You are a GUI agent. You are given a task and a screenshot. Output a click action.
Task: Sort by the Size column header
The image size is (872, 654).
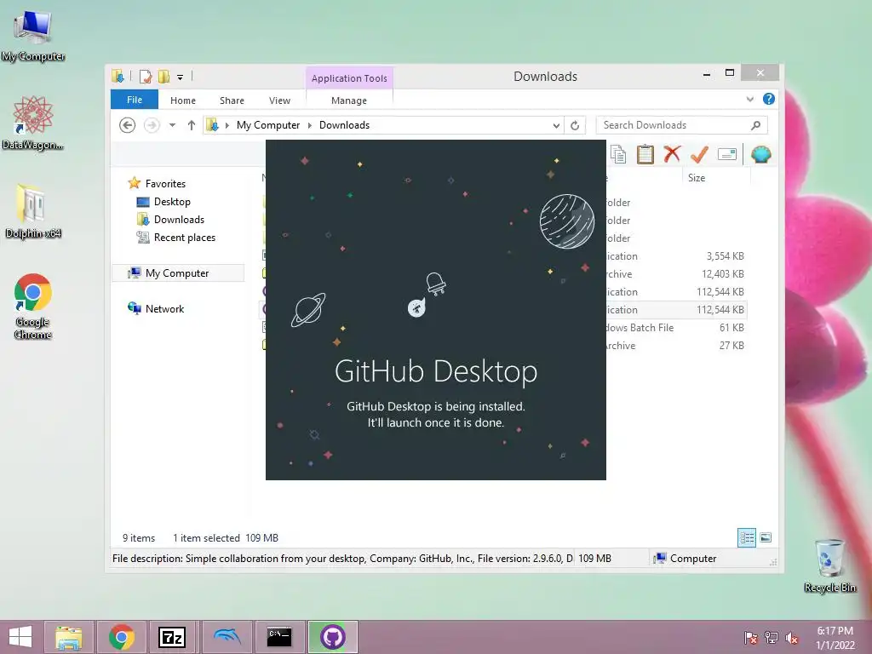716,178
